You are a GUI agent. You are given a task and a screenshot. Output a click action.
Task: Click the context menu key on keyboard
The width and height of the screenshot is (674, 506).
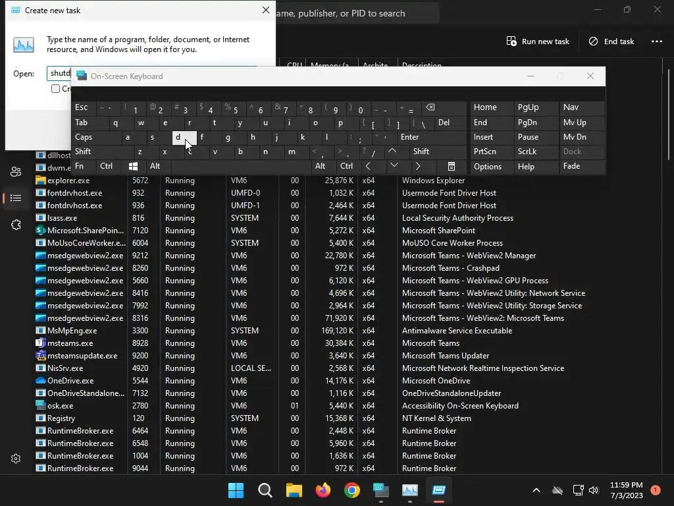point(452,166)
